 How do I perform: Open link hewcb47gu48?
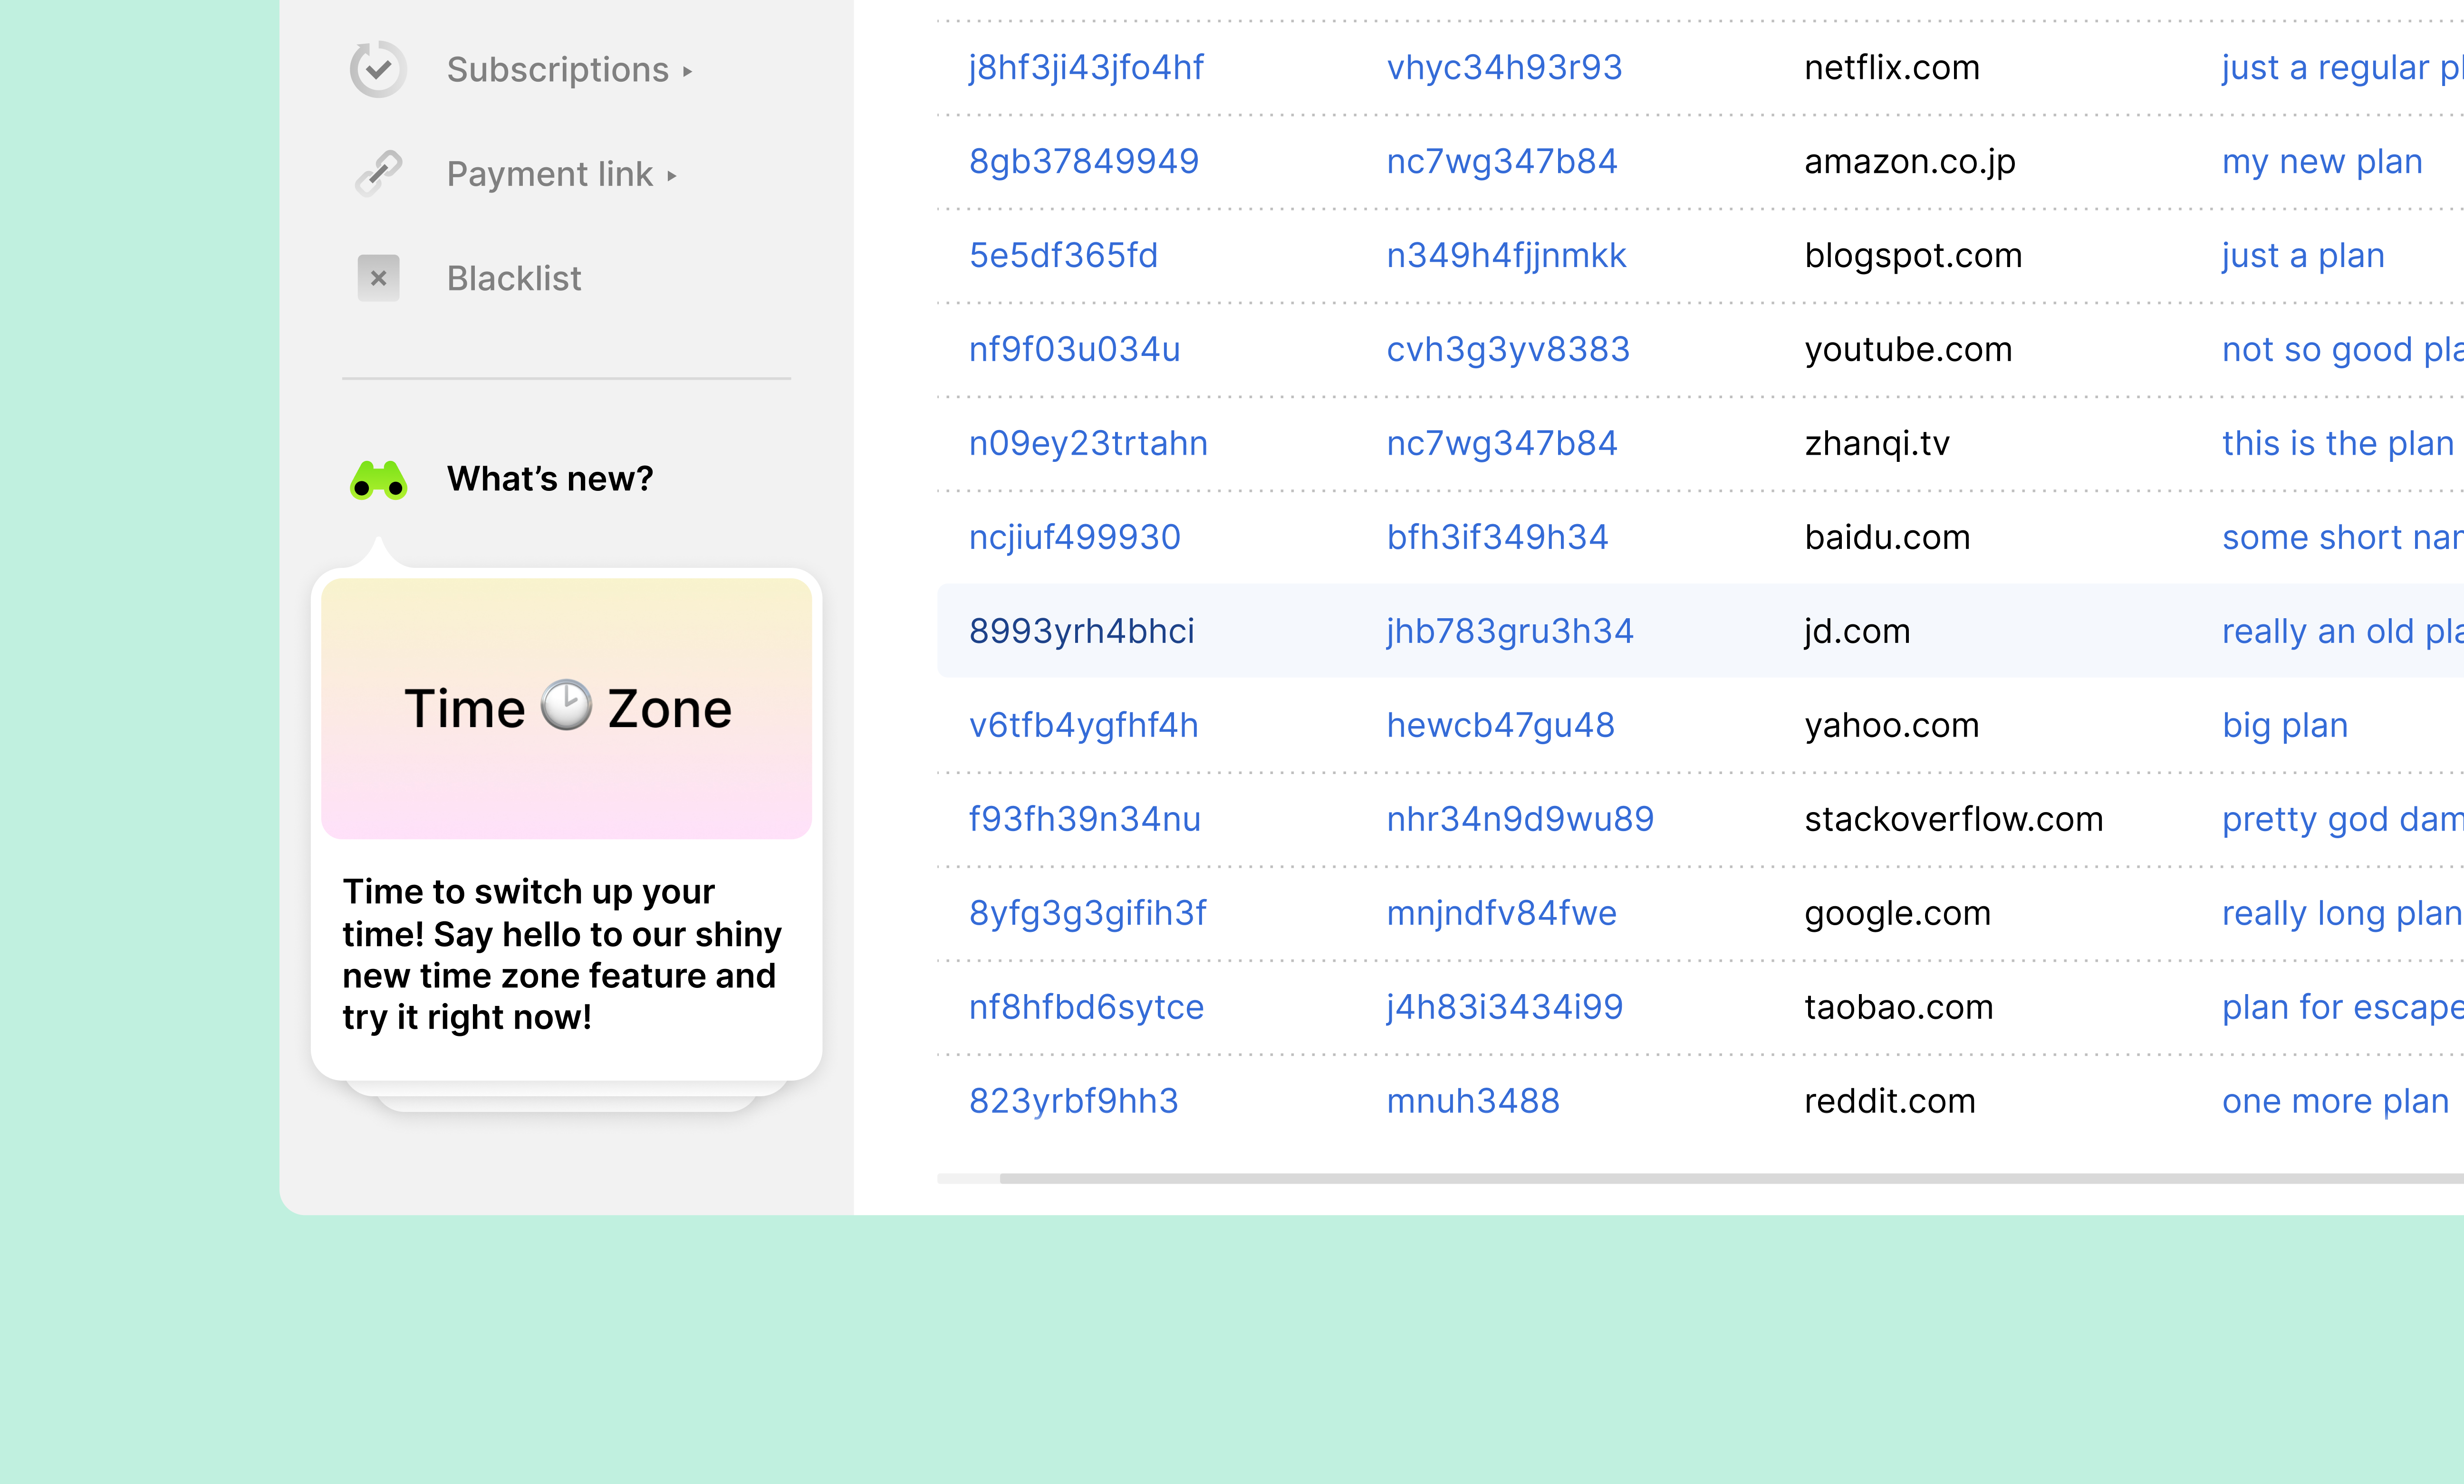1501,725
